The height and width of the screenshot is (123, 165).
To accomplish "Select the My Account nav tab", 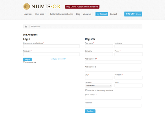I will (x=102, y=14).
